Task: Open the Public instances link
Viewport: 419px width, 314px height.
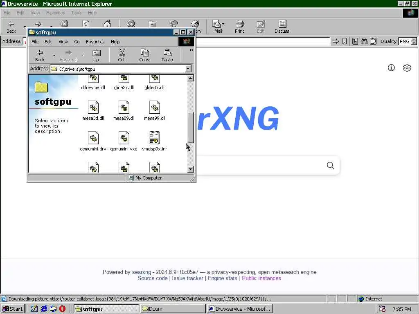Action: coord(261,278)
